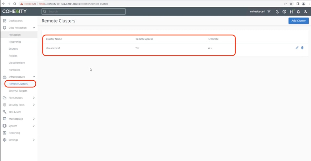The height and width of the screenshot is (161, 311).
Task: Click the Marketplace store icon
Action: [5, 119]
